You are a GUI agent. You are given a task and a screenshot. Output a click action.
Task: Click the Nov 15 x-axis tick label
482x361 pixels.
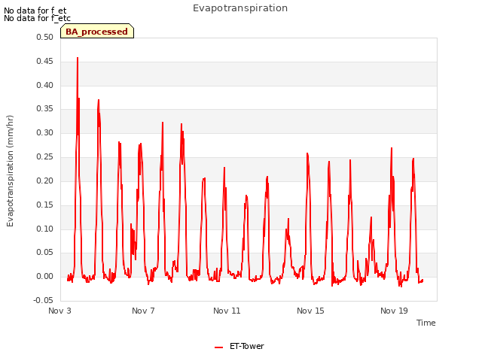310,311
